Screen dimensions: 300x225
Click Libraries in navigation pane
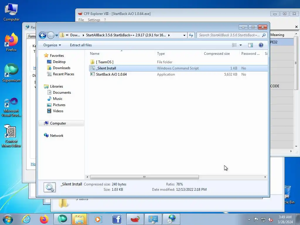pyautogui.click(x=57, y=86)
